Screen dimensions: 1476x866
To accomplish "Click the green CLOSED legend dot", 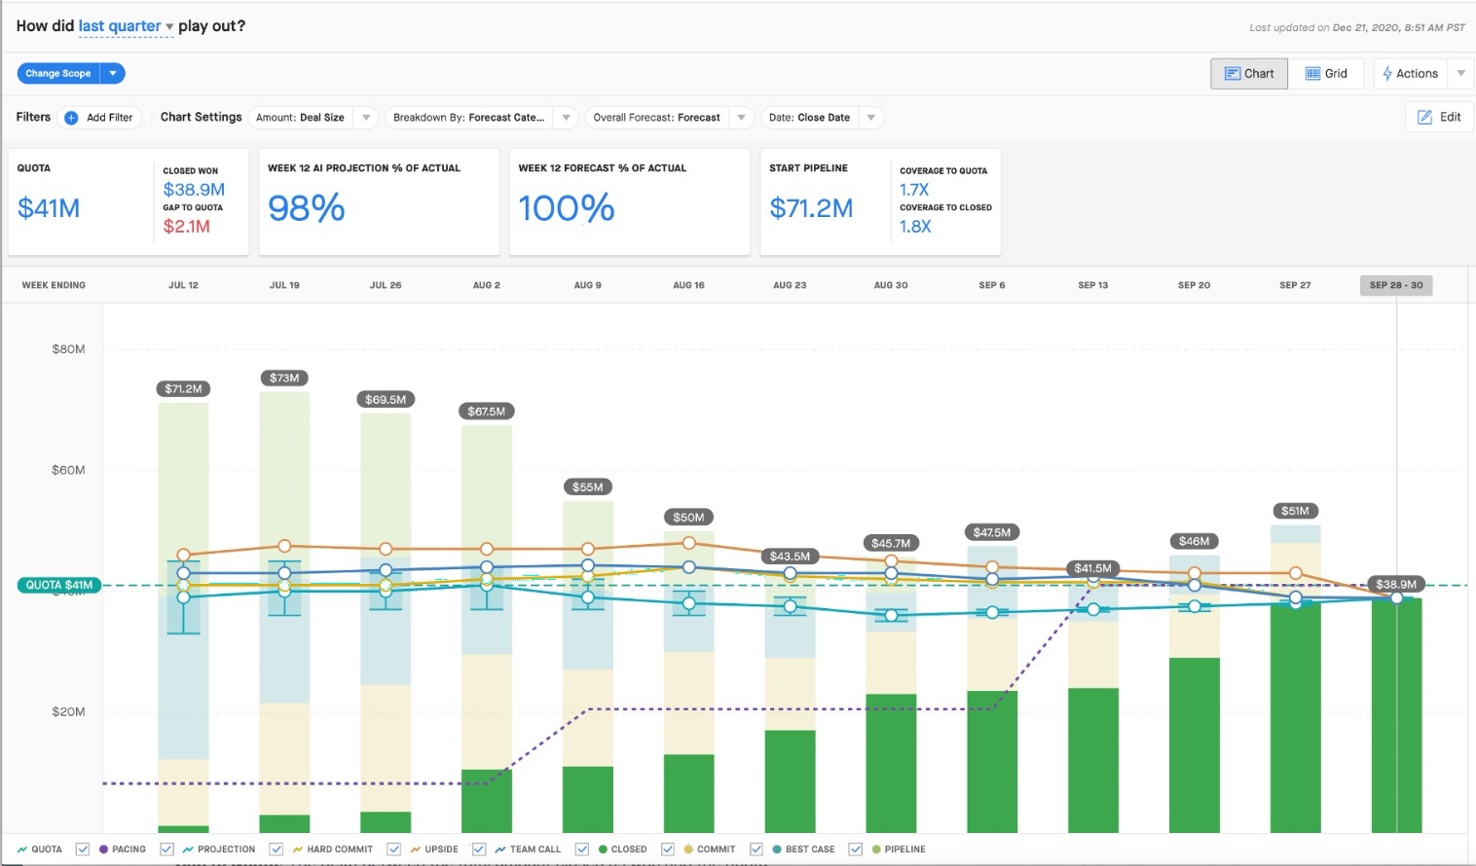I will tap(603, 849).
